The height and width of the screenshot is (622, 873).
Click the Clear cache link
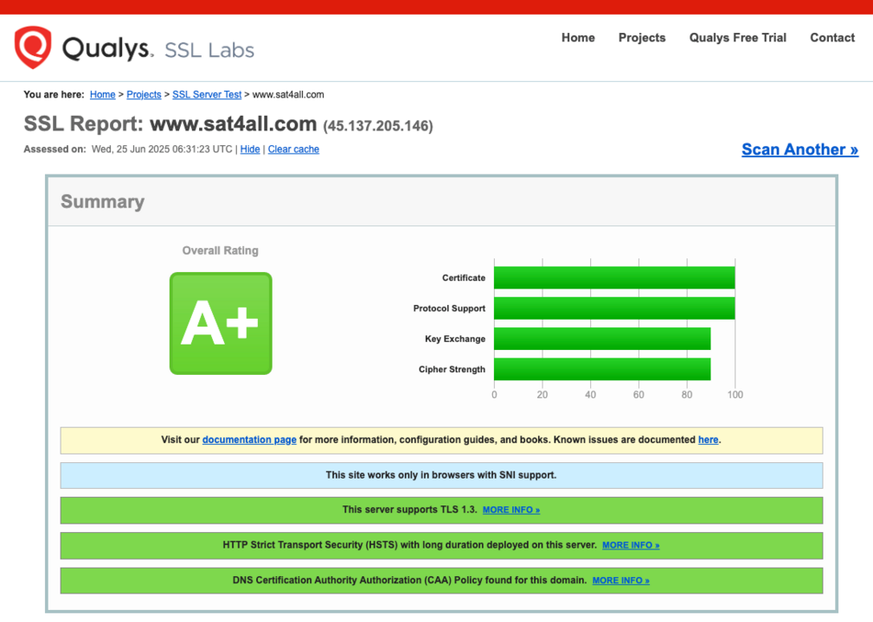(x=293, y=149)
